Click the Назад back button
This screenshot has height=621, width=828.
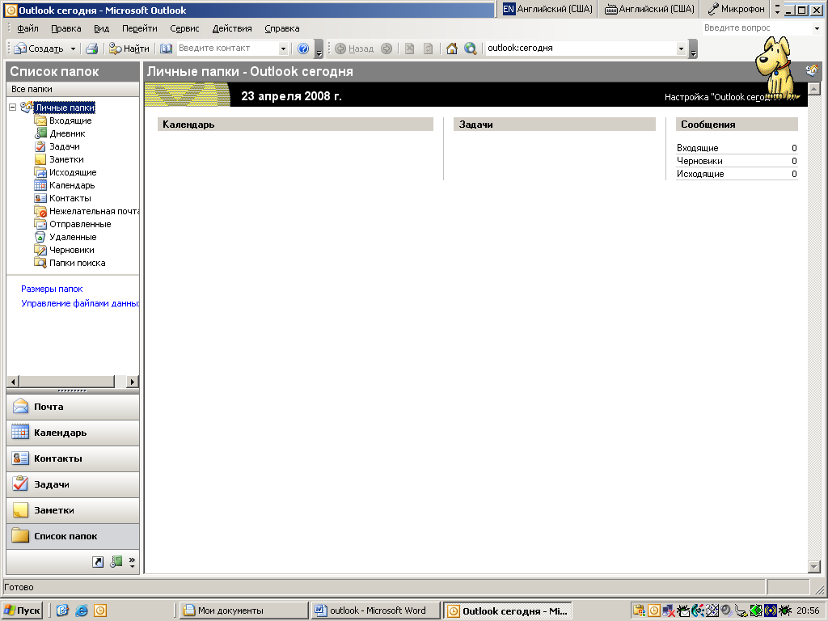coord(354,49)
